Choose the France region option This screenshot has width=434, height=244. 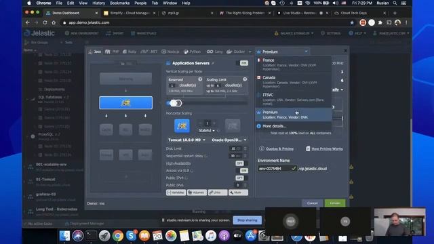(293, 64)
